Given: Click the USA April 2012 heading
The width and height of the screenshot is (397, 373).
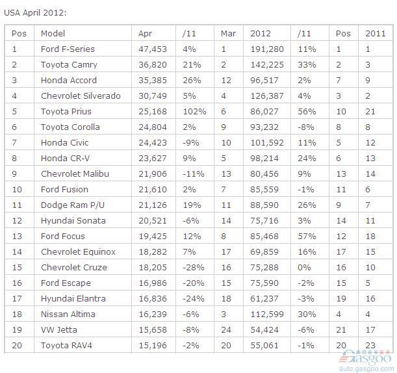Looking at the screenshot, I should point(35,12).
